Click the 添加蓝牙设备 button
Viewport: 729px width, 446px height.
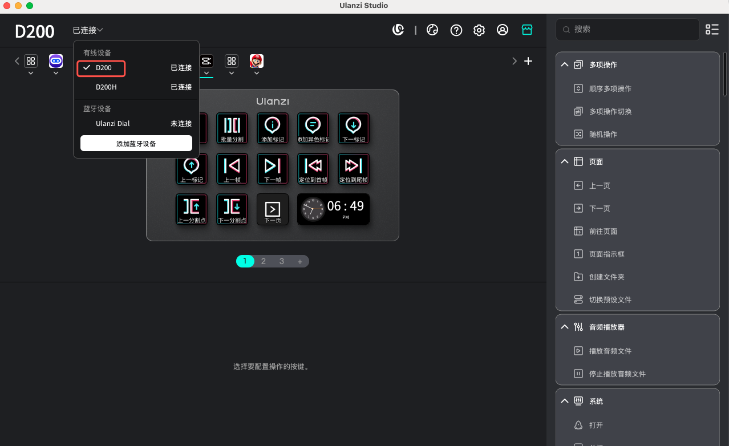[x=136, y=144]
